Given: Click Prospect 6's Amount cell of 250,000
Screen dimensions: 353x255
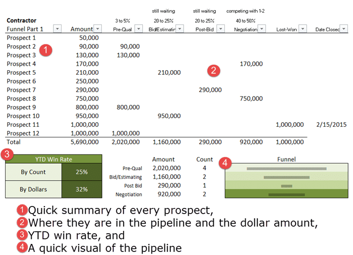Looking at the screenshot, I should (x=87, y=81).
